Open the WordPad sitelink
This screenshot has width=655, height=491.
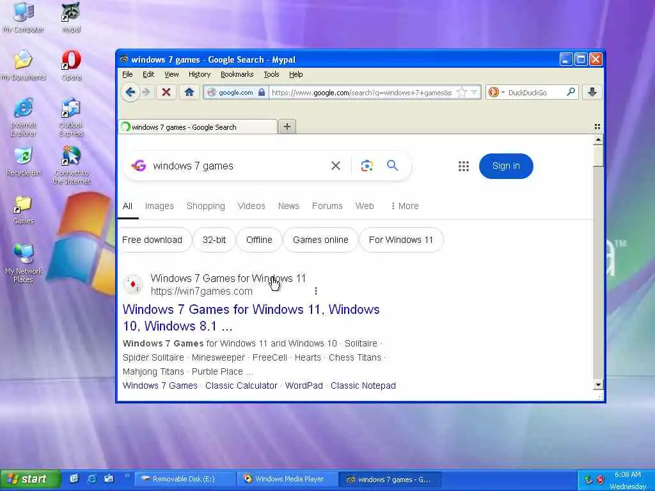[304, 386]
